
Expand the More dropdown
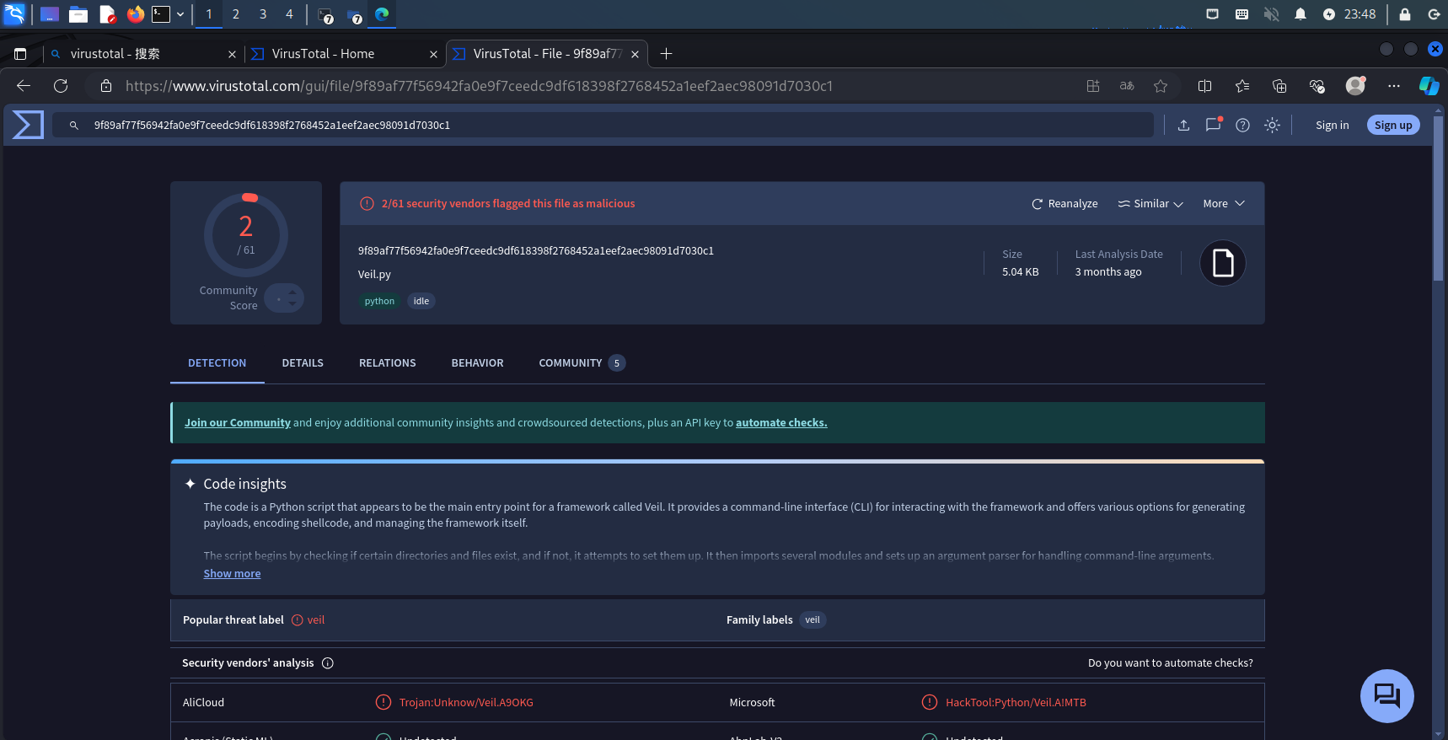[x=1224, y=203]
